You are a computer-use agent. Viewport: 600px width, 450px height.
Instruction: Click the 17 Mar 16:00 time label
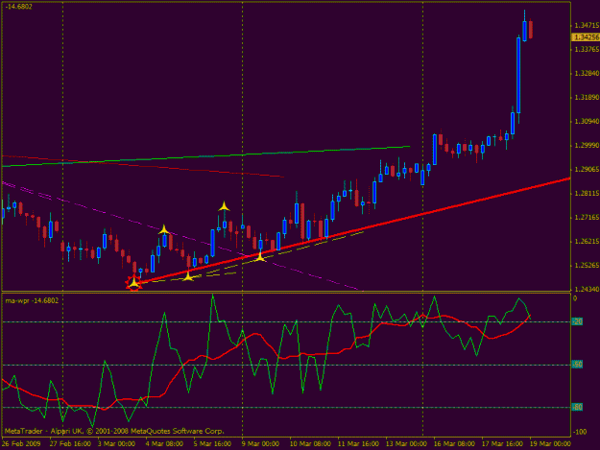point(502,444)
